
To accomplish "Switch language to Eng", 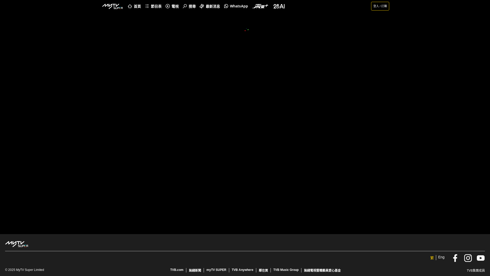I will click(x=441, y=257).
